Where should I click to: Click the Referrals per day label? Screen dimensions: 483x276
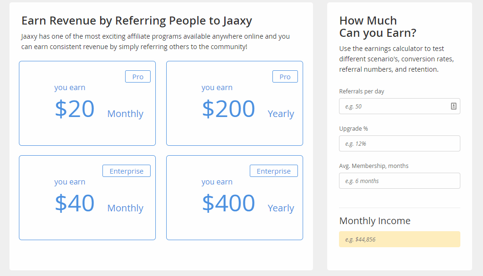click(x=362, y=92)
